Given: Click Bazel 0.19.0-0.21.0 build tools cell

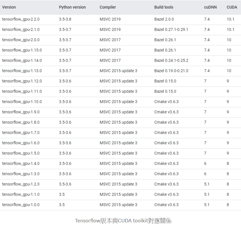Looking at the screenshot, I should [x=171, y=71].
